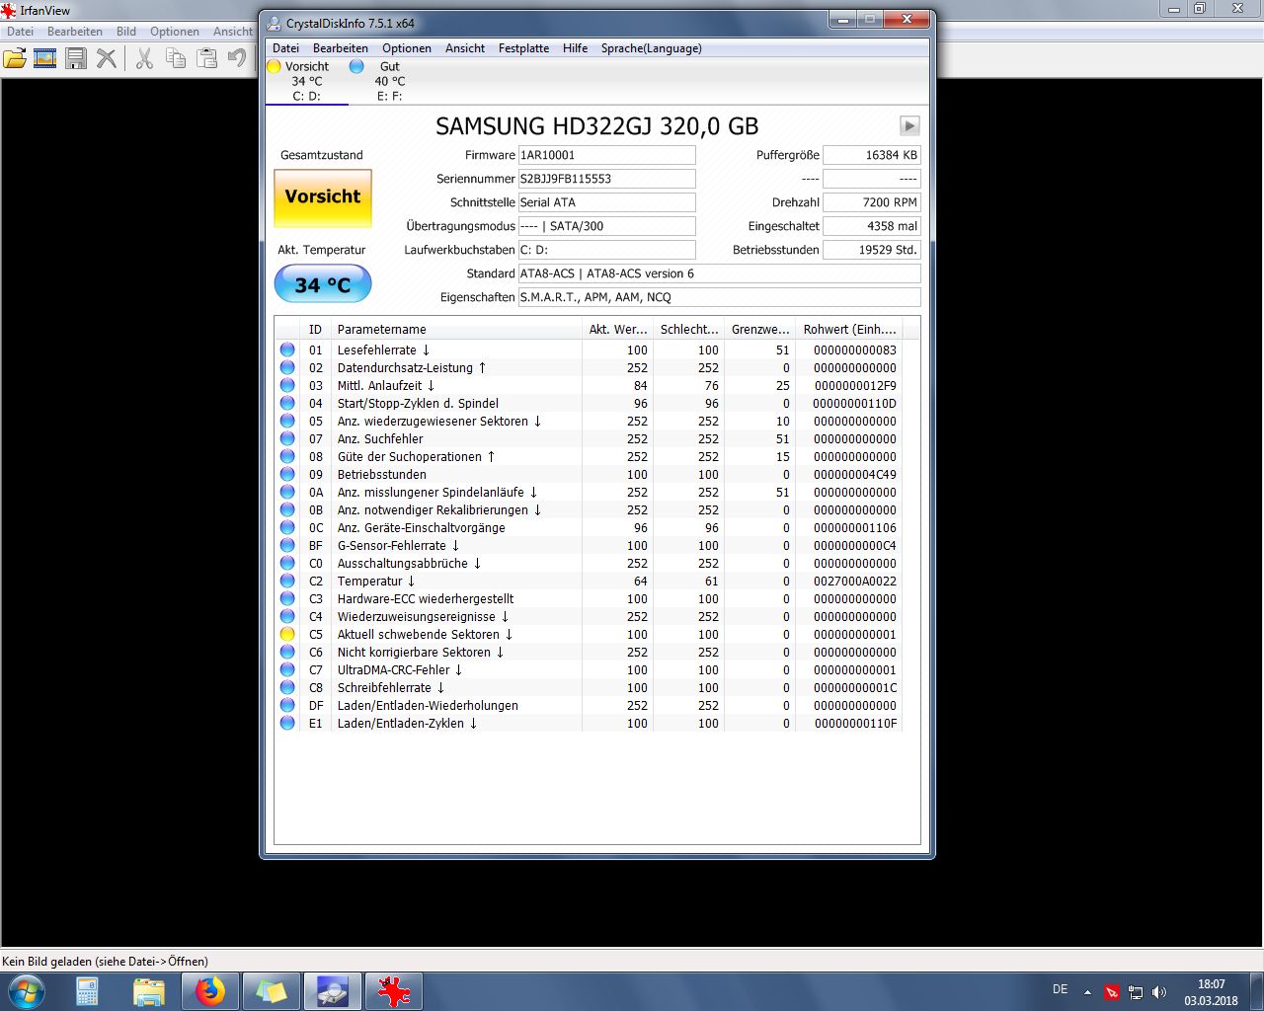The image size is (1264, 1011).
Task: Click the DE language indicator
Action: tap(1060, 988)
